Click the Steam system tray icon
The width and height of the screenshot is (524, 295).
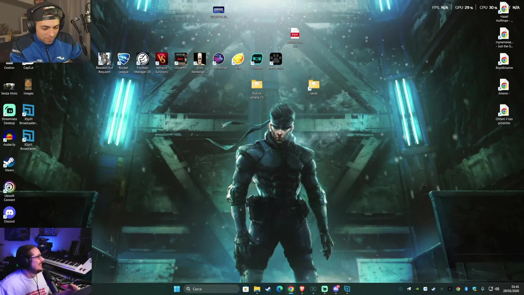(434, 289)
